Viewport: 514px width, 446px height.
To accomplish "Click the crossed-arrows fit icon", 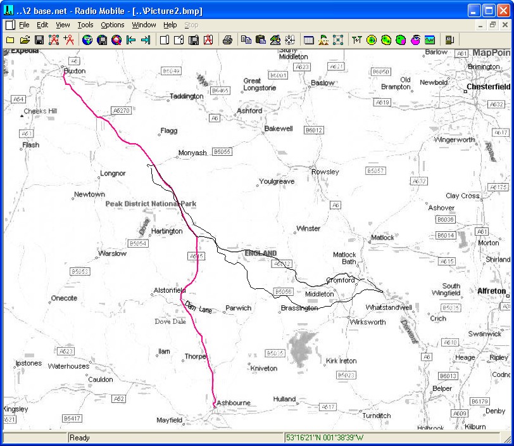I will point(290,40).
